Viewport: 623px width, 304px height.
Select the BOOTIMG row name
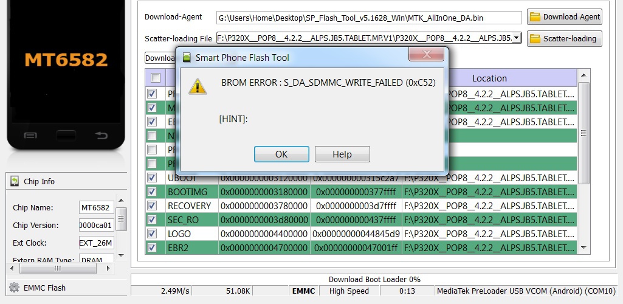pyautogui.click(x=188, y=192)
